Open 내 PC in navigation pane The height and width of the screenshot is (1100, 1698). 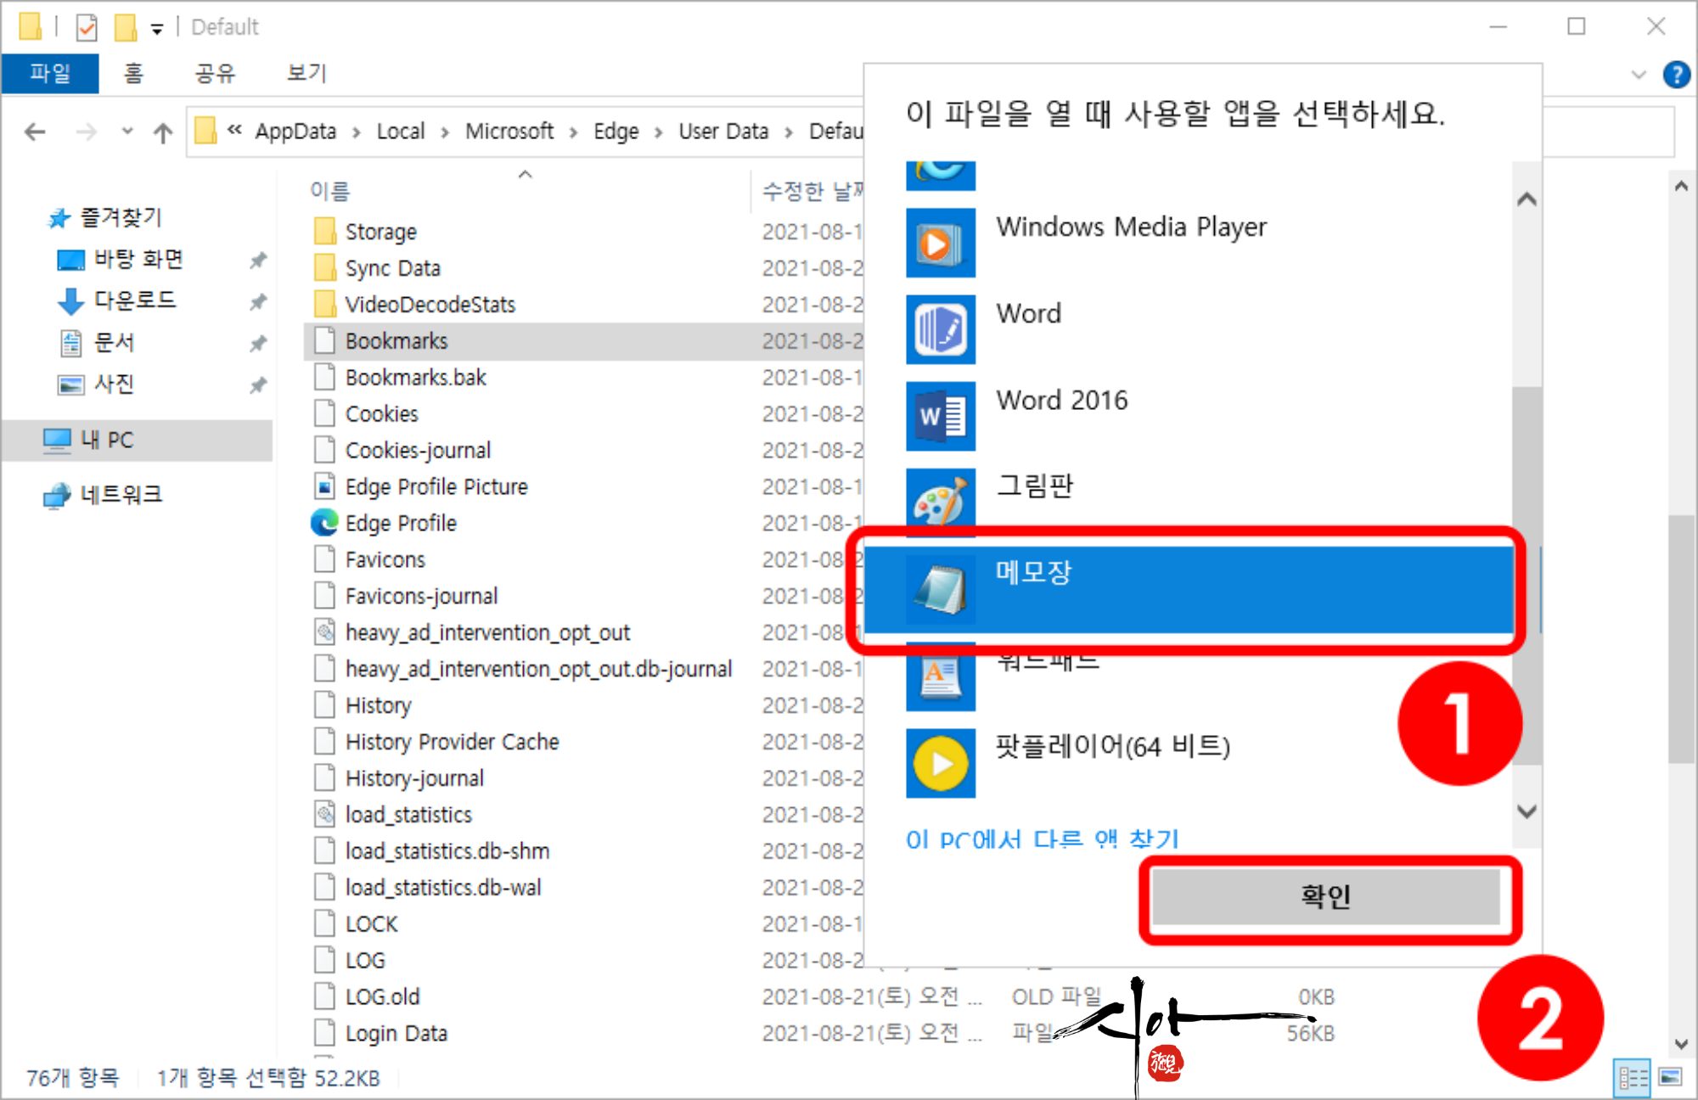click(x=106, y=440)
